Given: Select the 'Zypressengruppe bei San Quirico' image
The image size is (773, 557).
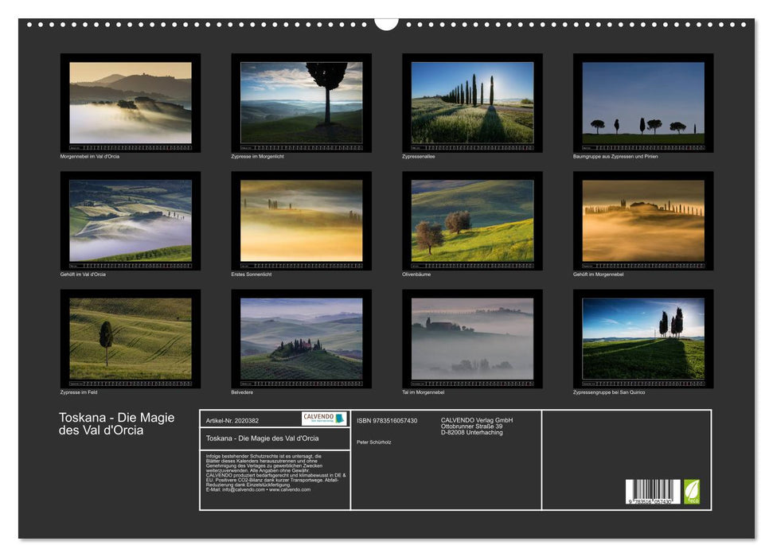Looking at the screenshot, I should point(642,337).
